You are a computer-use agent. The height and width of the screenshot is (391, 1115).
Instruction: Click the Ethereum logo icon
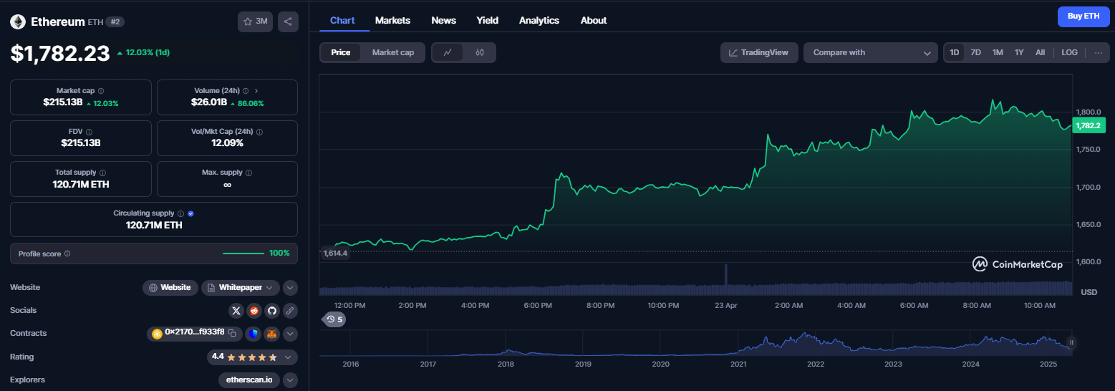[x=17, y=21]
